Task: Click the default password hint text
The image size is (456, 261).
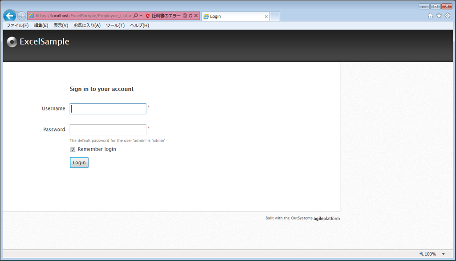Action: [x=117, y=141]
